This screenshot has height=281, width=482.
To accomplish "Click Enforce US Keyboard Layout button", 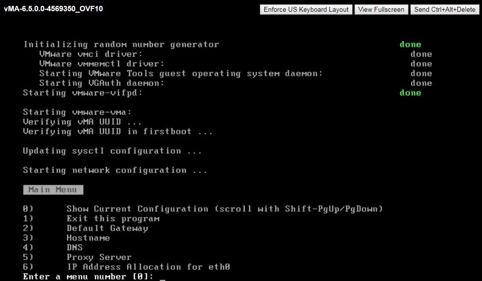I will pos(306,9).
